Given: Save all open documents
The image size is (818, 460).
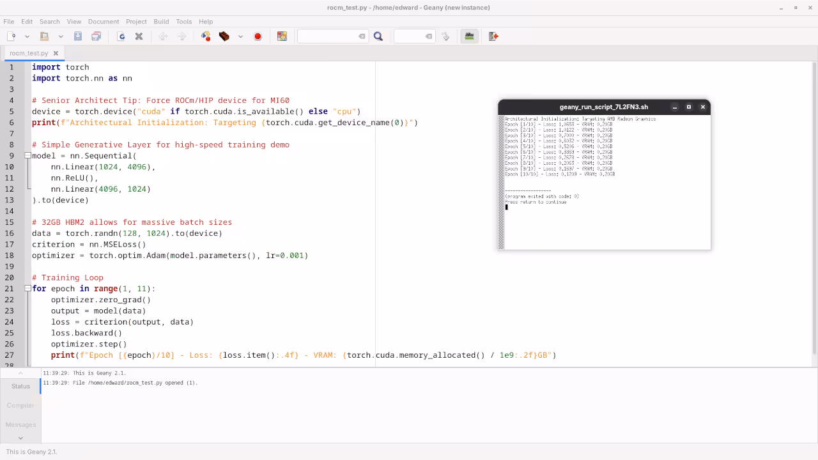Looking at the screenshot, I should [x=95, y=36].
